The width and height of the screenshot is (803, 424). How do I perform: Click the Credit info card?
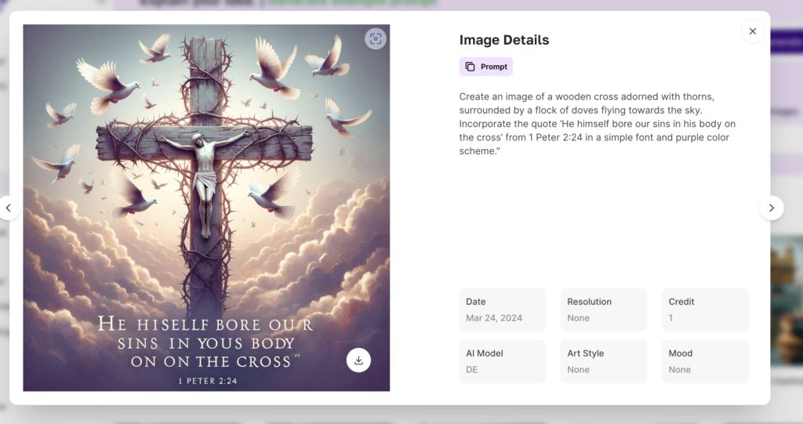(704, 310)
